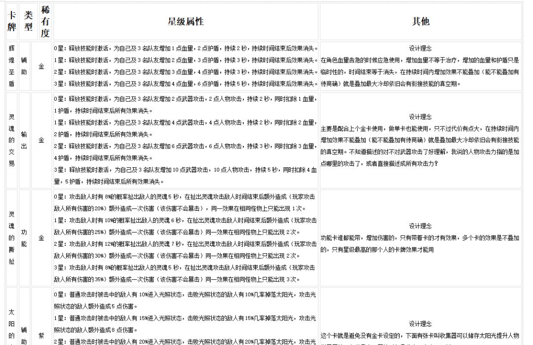
Task: Select the 紫 rarity cell
Action: (41, 336)
